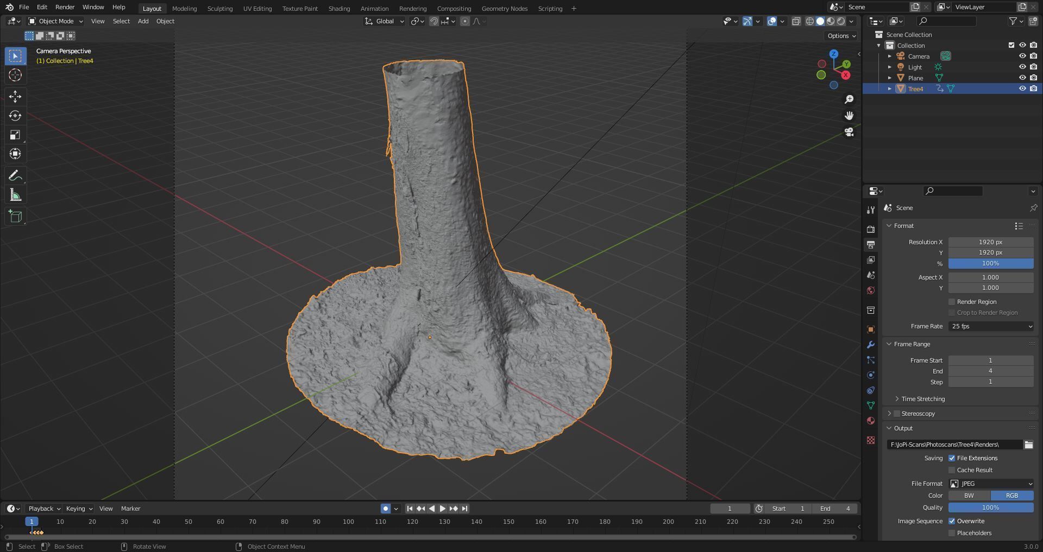
Task: Open the Texture properties checker tab
Action: click(871, 440)
